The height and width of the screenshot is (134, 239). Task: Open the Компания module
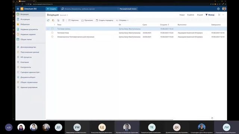pyautogui.click(x=31, y=62)
